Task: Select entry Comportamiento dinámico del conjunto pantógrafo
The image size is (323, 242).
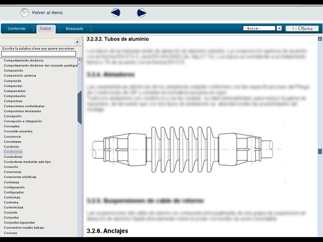Action: click(x=41, y=65)
